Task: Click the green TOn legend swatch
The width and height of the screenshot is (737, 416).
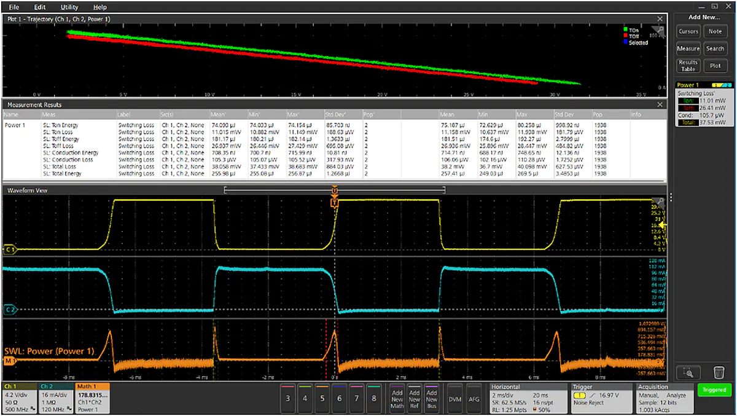Action: pyautogui.click(x=625, y=29)
